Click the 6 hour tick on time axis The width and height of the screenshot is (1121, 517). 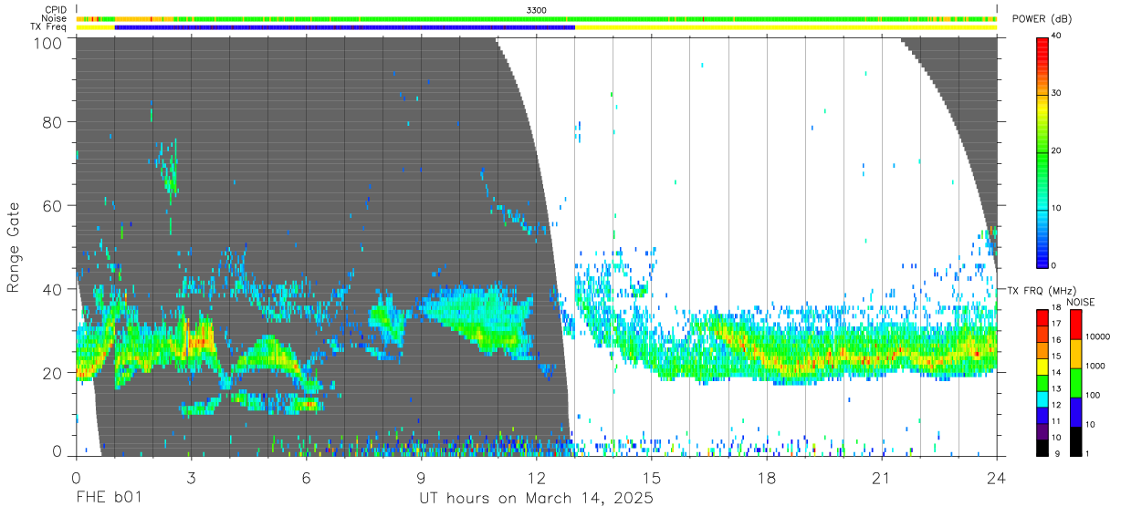pyautogui.click(x=306, y=477)
